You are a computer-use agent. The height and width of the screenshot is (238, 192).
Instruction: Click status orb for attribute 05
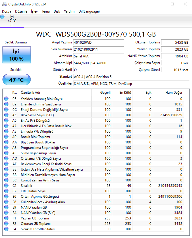pyautogui.click(x=6, y=99)
